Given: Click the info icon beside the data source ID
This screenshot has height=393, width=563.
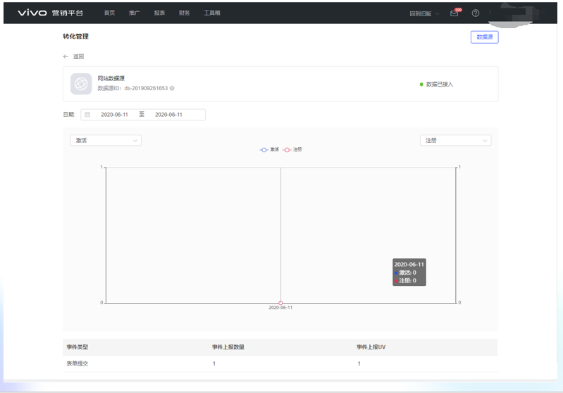Looking at the screenshot, I should [172, 88].
